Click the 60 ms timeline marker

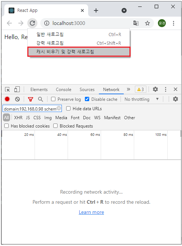pyautogui.click(x=95, y=135)
